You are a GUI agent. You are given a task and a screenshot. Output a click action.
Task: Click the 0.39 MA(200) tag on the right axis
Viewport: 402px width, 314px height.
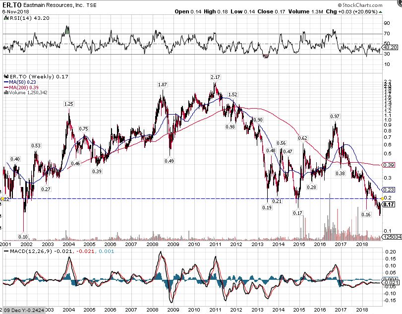[x=389, y=165]
